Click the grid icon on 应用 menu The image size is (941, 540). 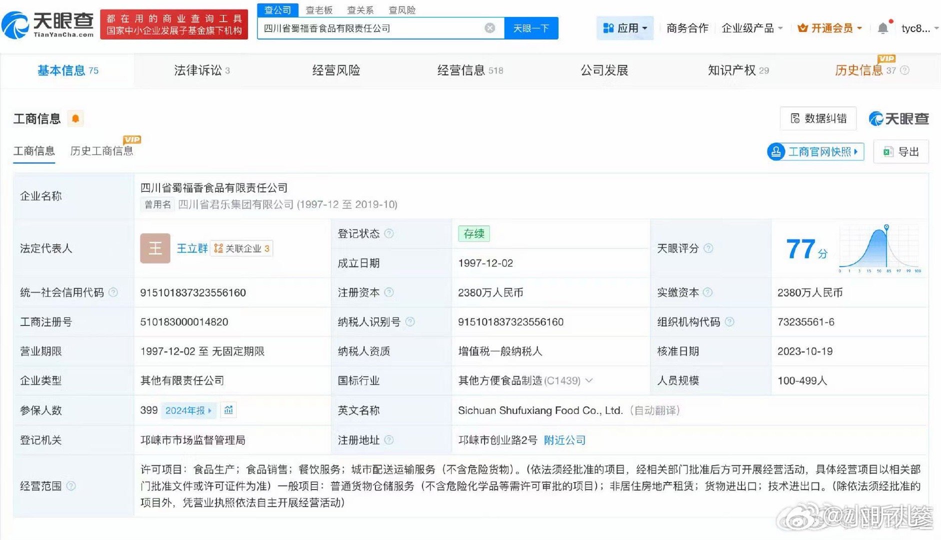coord(608,27)
